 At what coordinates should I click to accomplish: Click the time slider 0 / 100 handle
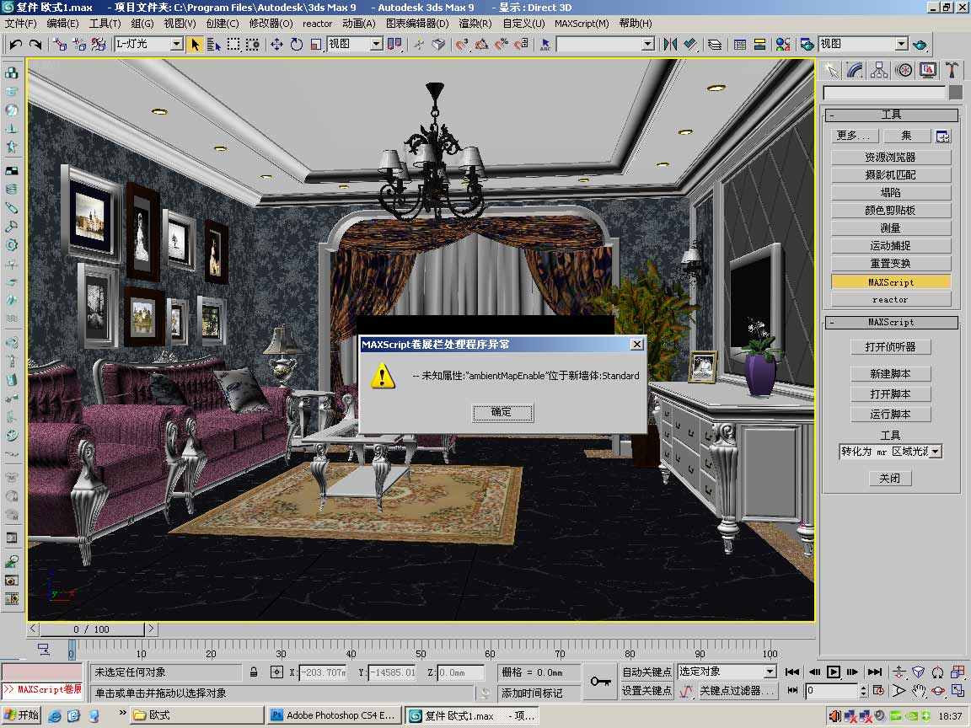[92, 629]
